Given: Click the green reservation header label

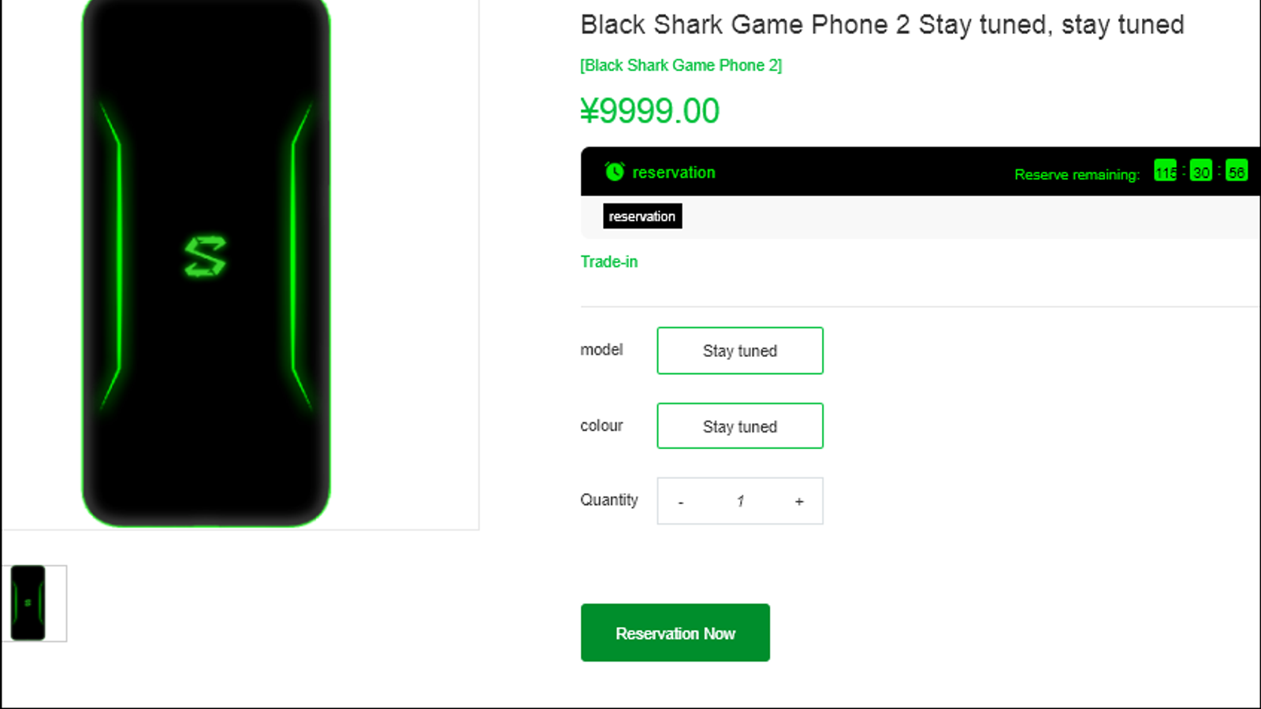Looking at the screenshot, I should point(674,173).
